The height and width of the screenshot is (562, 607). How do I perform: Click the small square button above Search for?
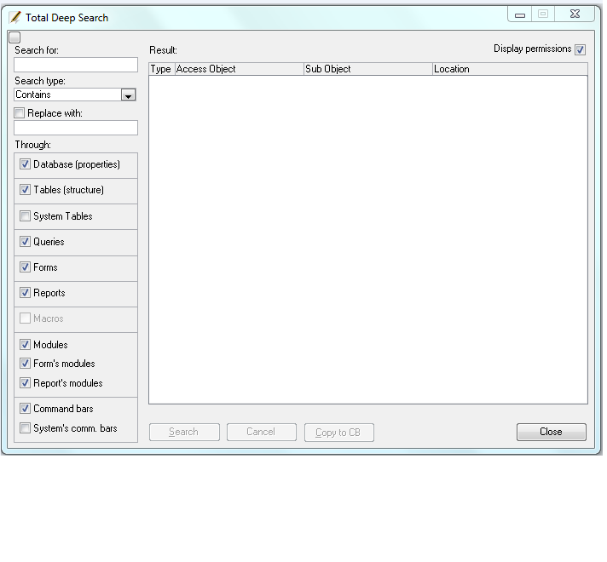[14, 37]
